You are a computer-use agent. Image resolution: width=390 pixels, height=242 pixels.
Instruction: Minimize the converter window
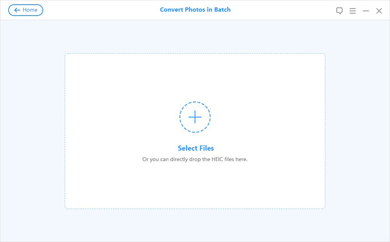[366, 11]
